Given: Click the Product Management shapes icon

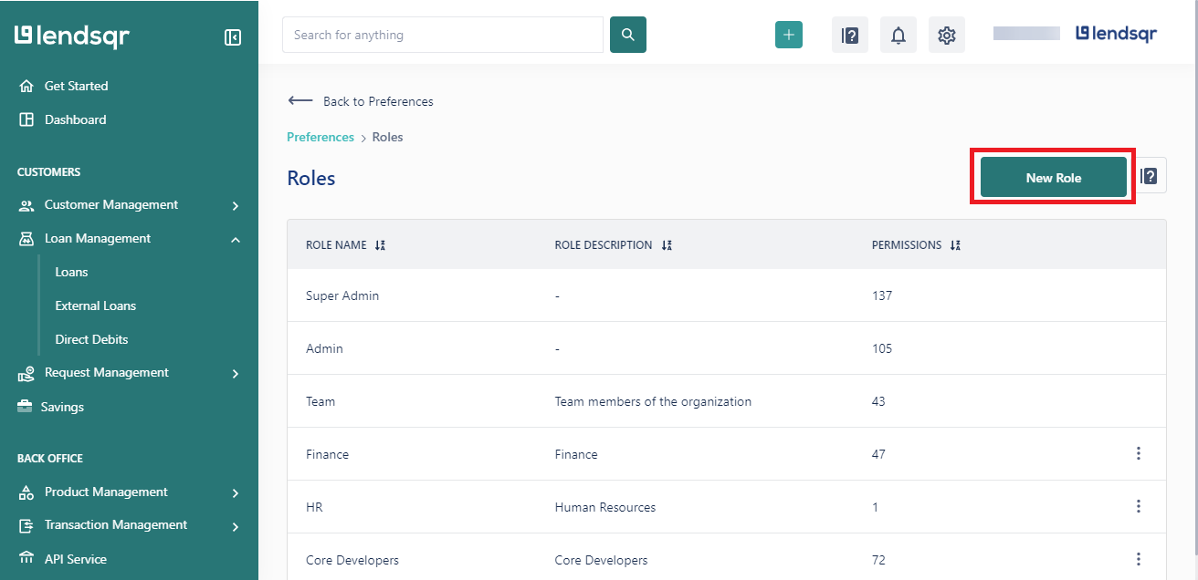Looking at the screenshot, I should click(x=26, y=492).
